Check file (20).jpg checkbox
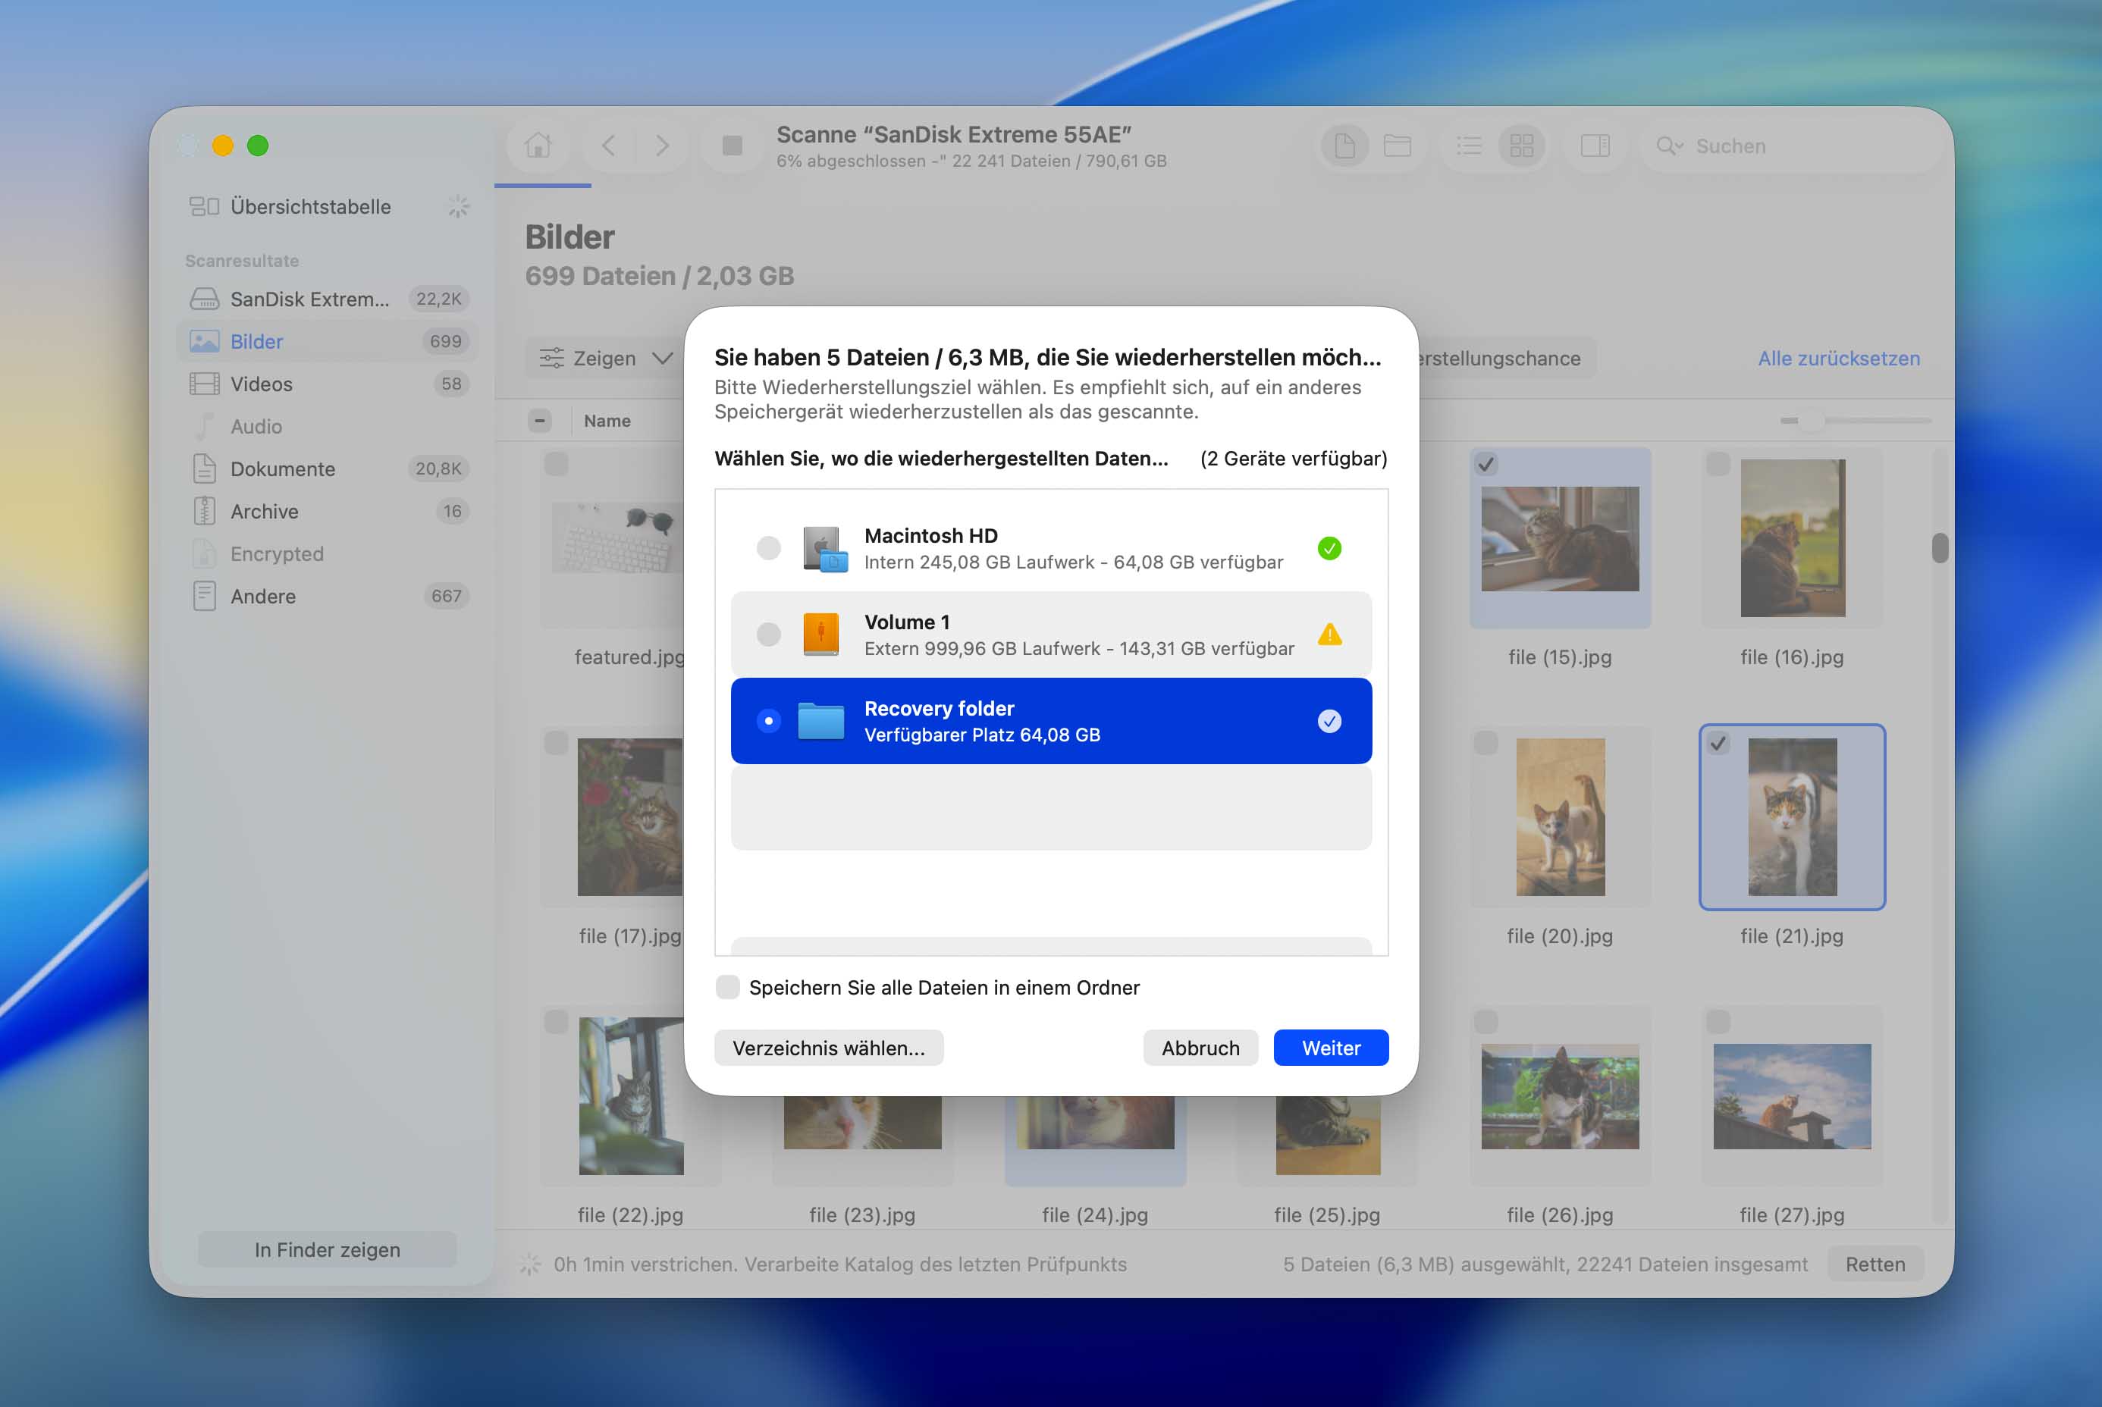Image resolution: width=2102 pixels, height=1407 pixels. 1486,743
